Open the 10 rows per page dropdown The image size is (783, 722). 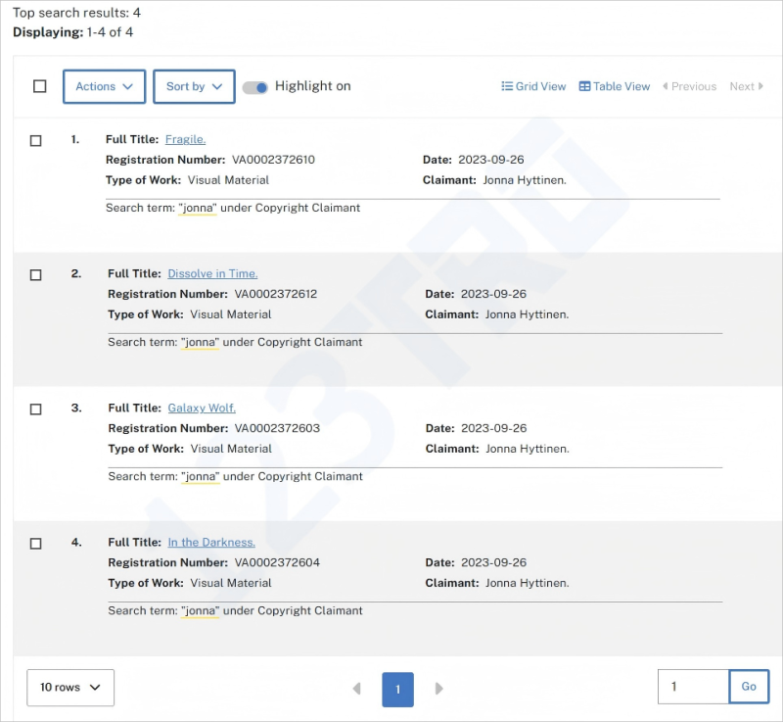coord(70,687)
